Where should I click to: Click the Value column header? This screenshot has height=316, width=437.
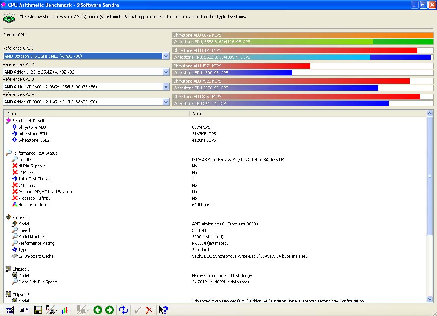(x=308, y=114)
